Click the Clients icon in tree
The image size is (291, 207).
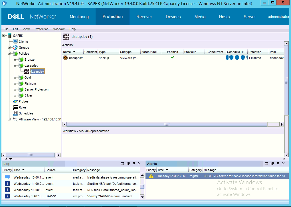click(x=15, y=42)
